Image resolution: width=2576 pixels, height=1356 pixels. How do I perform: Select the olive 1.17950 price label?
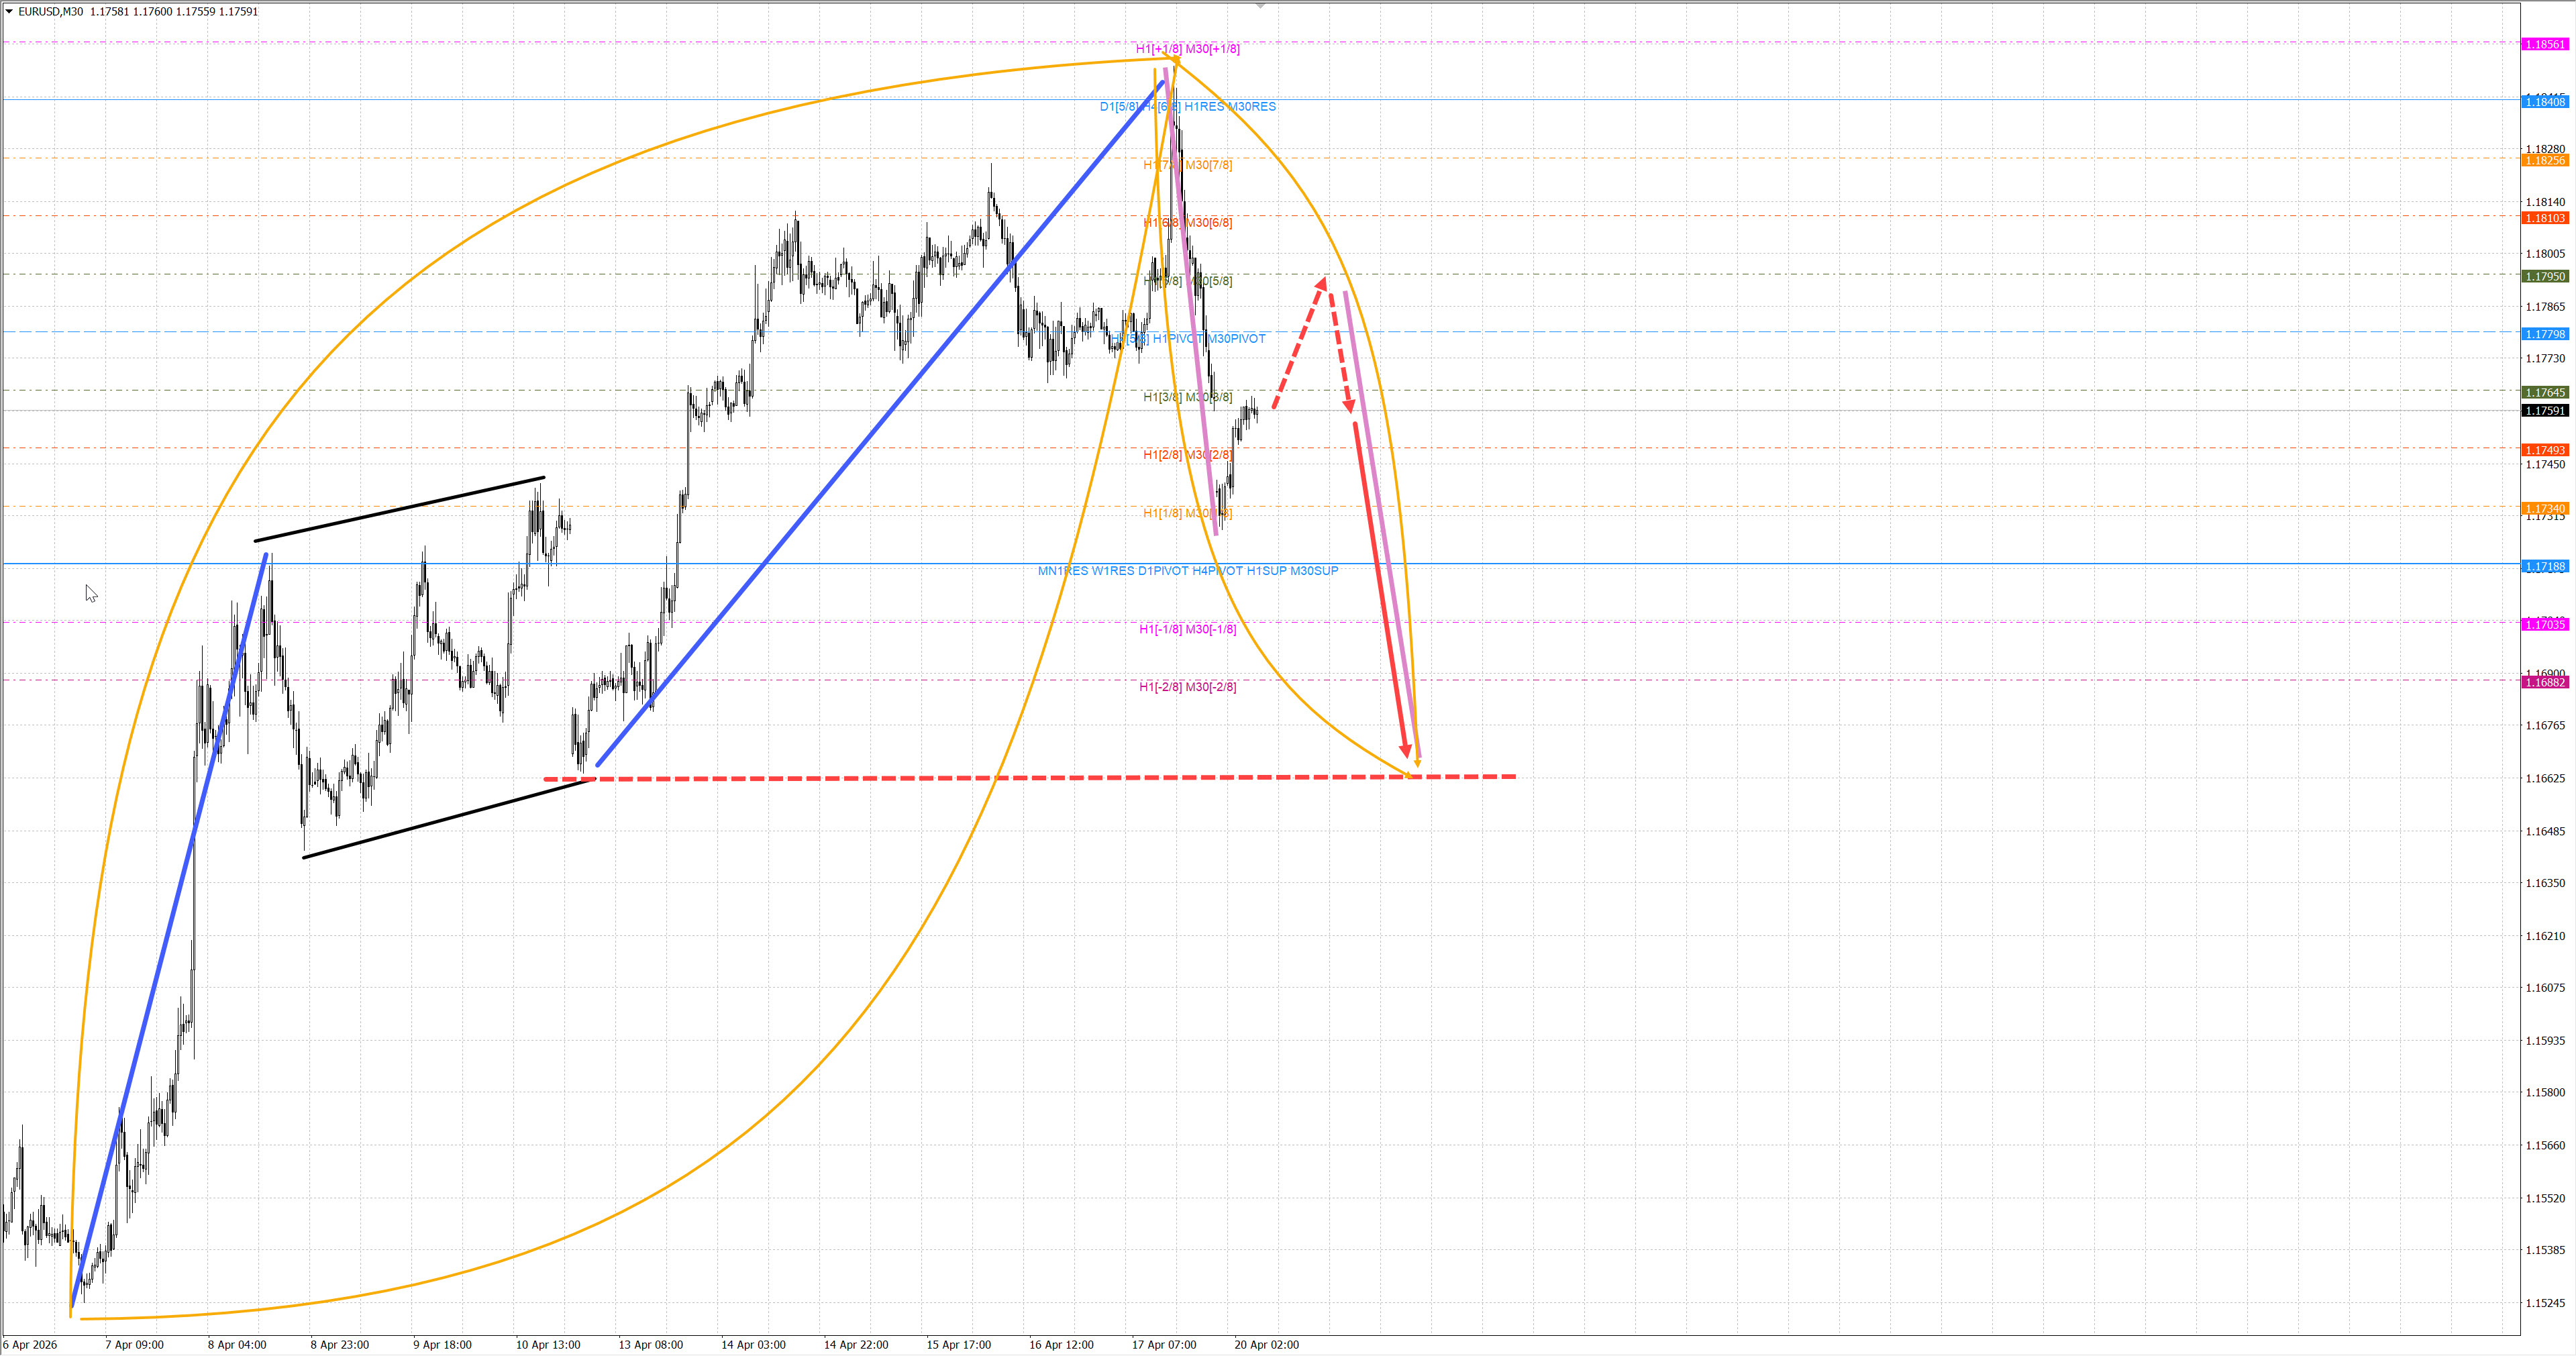point(2544,276)
